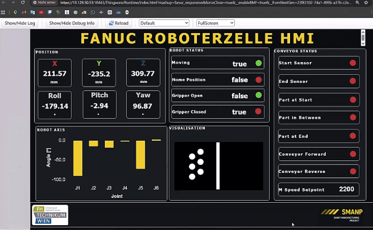This screenshot has width=373, height=230.
Task: Click the Roll value -179.14
Action: (55, 106)
